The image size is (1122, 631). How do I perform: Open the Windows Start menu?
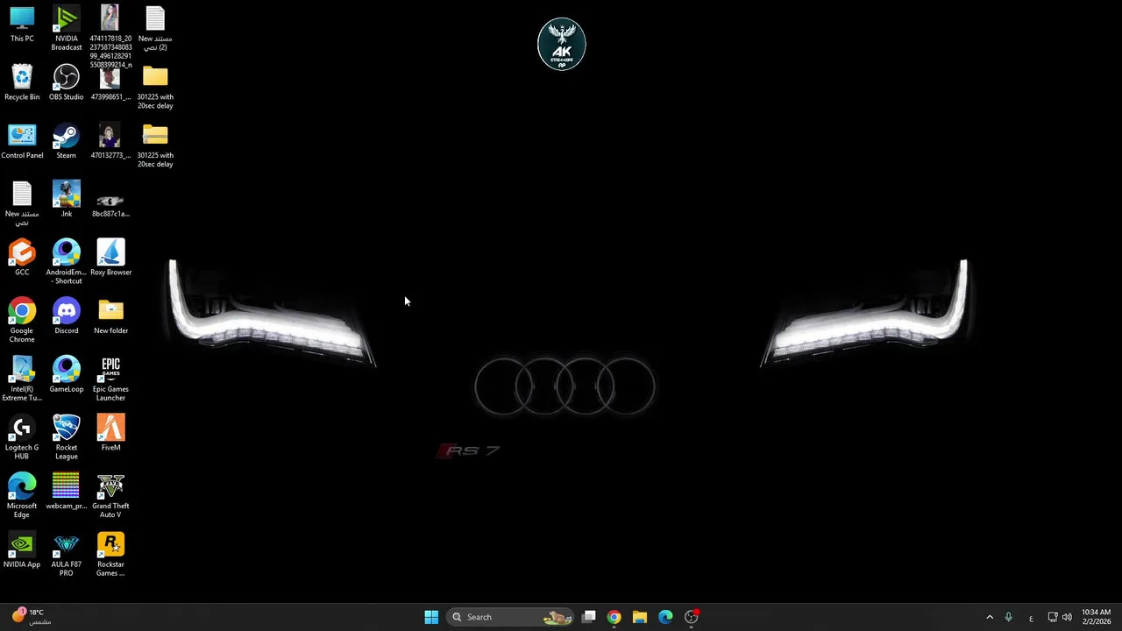431,617
